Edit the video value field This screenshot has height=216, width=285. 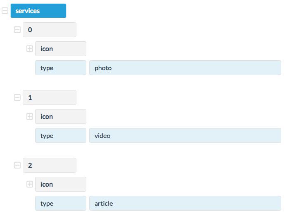[x=185, y=135]
